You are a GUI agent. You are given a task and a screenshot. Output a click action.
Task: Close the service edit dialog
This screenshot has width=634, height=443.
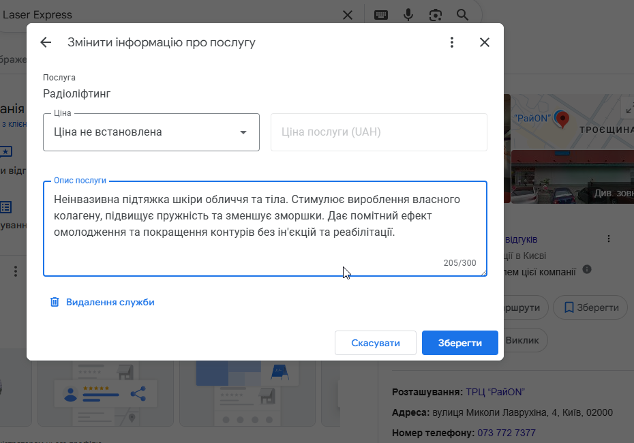click(485, 42)
